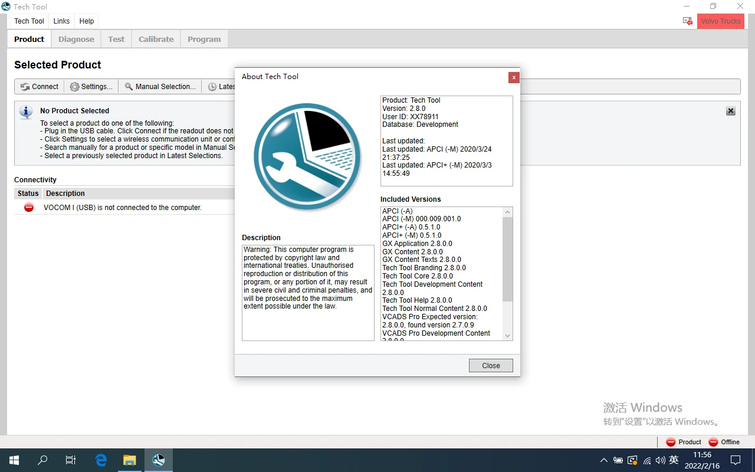The width and height of the screenshot is (755, 472).
Task: Click the red Volvo Trucks brand button
Action: (721, 21)
